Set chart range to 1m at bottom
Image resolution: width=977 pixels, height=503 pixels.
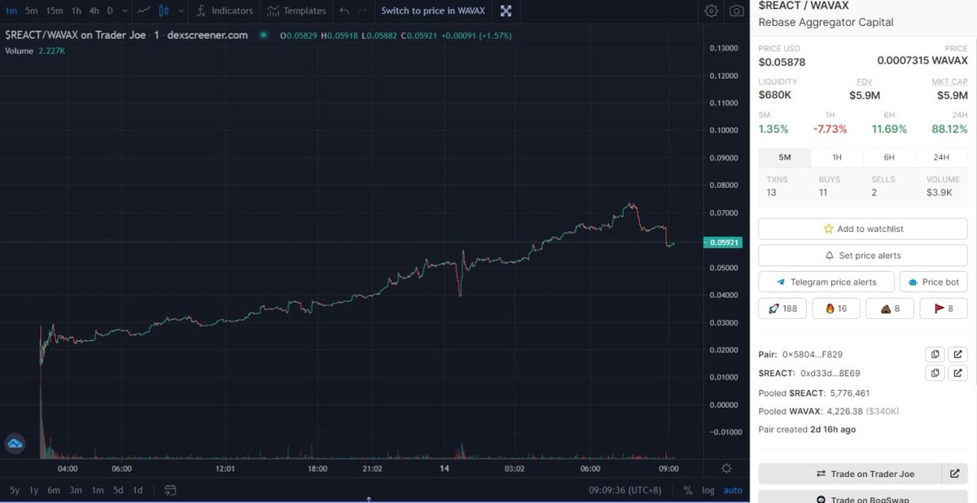[x=98, y=490]
